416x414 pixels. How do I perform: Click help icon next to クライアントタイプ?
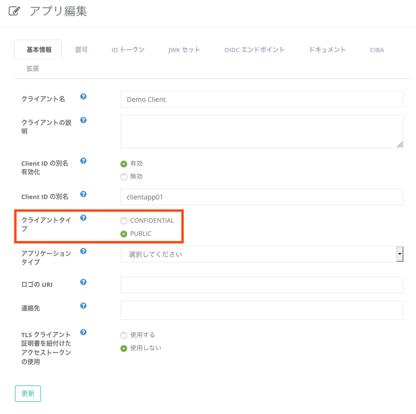[83, 218]
